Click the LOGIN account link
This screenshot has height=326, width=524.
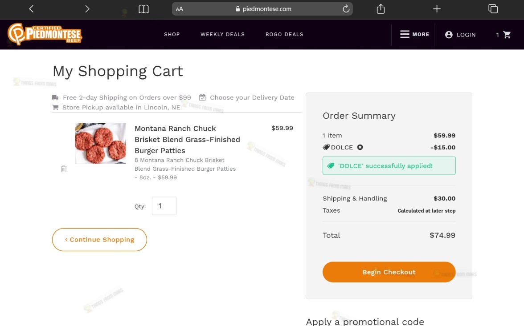click(x=461, y=35)
